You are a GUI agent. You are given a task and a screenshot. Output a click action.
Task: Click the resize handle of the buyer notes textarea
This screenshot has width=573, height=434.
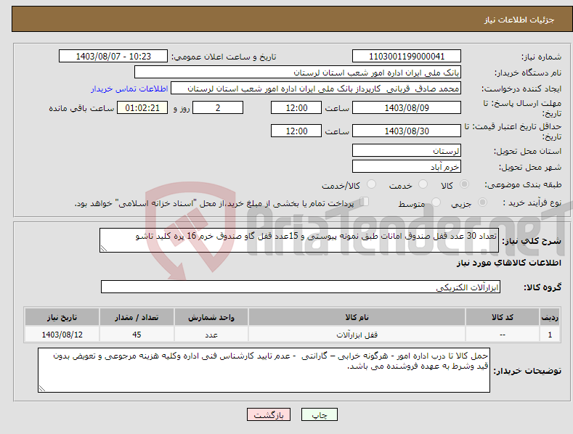click(42, 388)
